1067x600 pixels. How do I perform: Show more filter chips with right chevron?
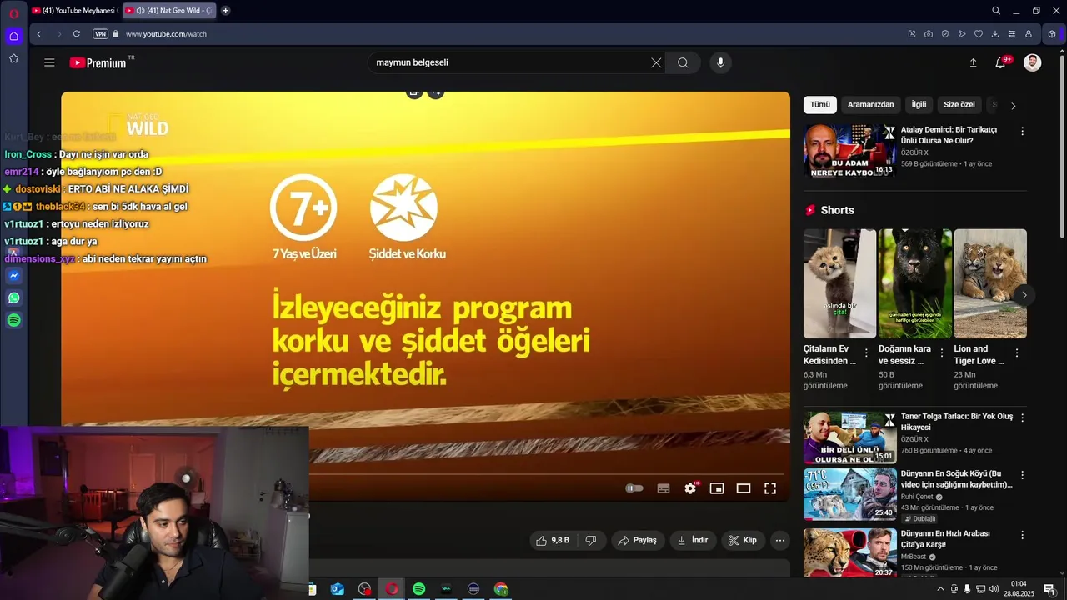pyautogui.click(x=1013, y=106)
